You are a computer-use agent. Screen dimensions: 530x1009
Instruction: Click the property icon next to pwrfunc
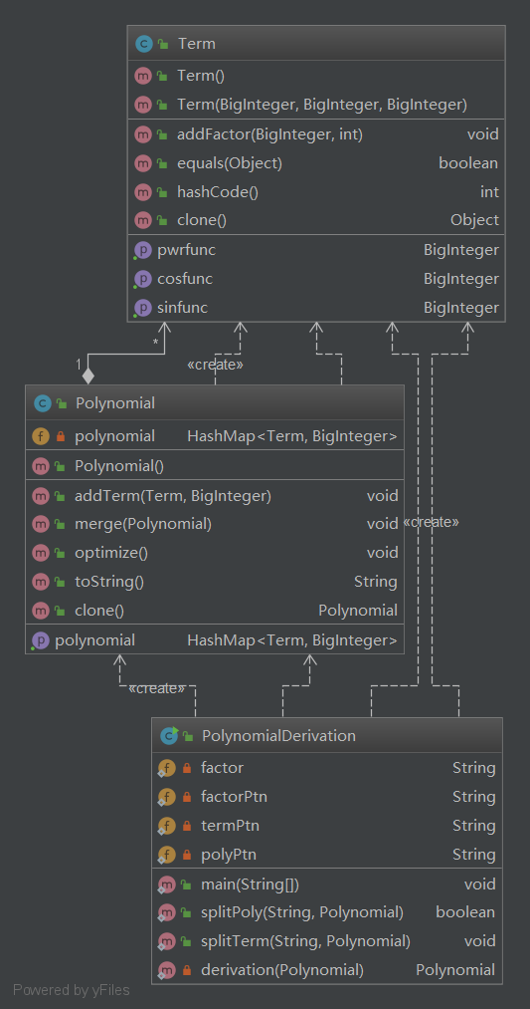coord(142,250)
